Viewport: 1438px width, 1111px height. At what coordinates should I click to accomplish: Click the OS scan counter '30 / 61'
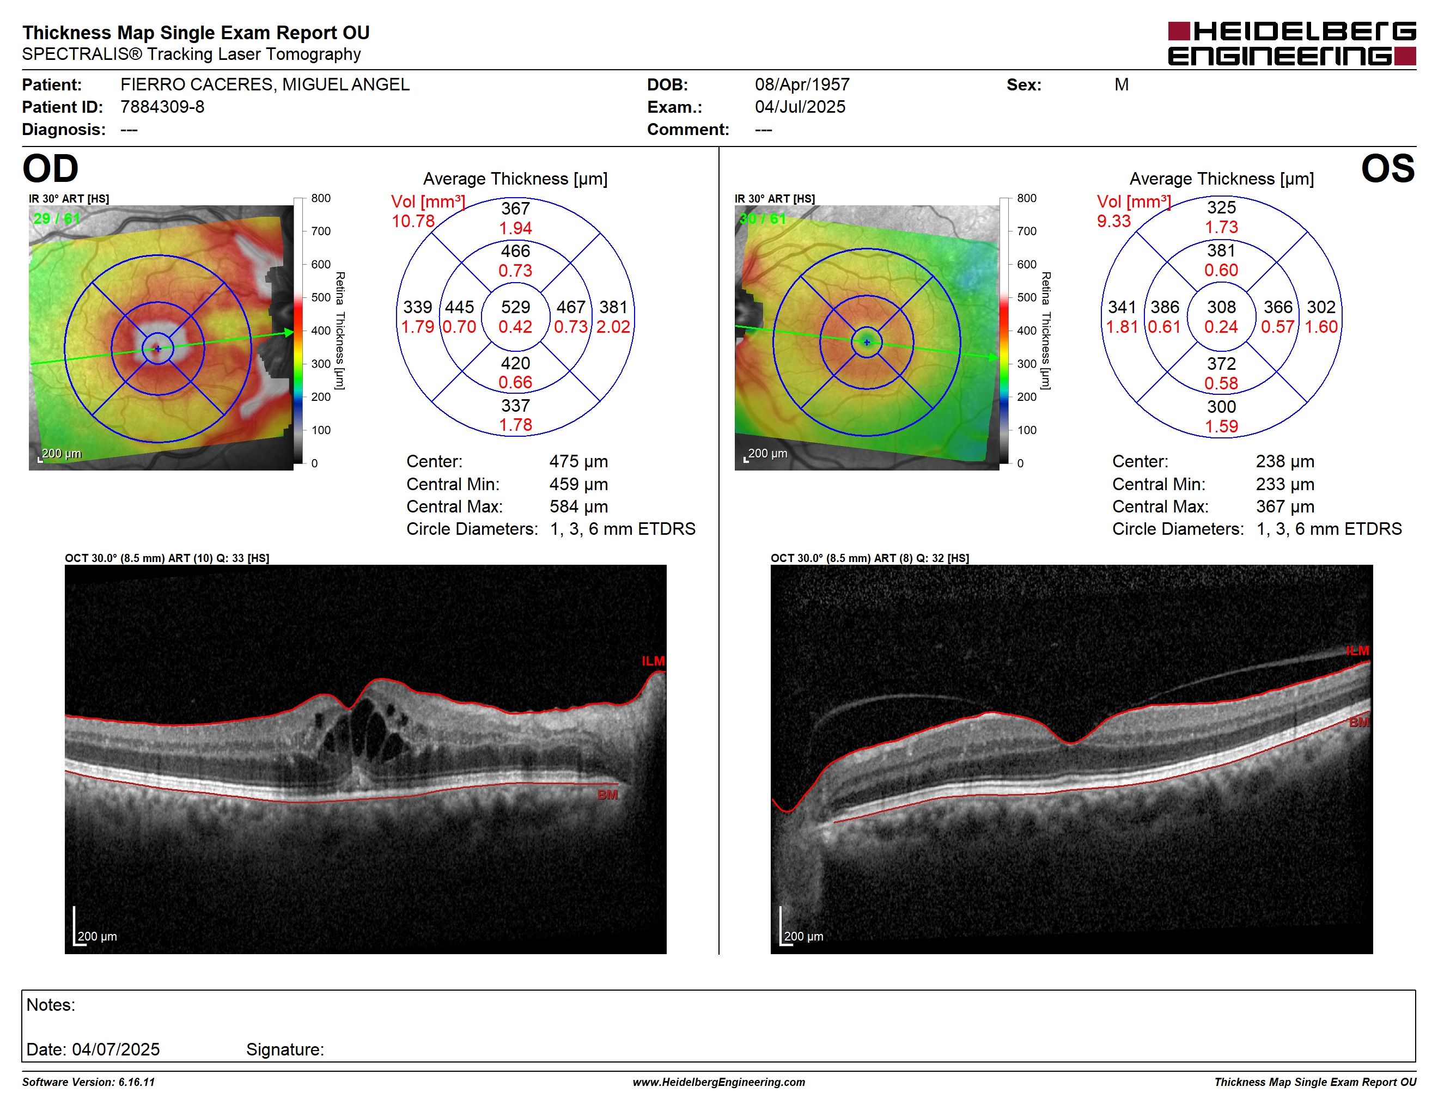tap(763, 218)
